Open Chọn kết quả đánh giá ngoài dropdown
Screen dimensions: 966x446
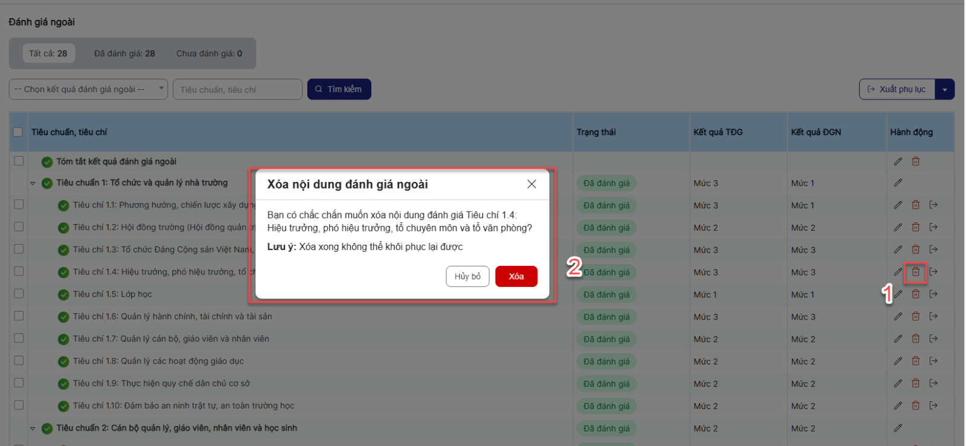point(88,89)
